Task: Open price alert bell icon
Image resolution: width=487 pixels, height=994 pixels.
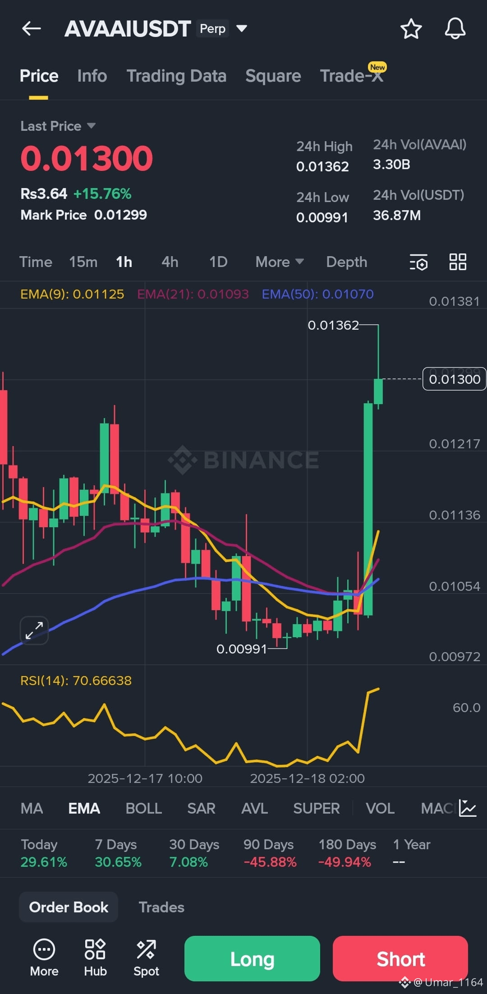Action: (x=455, y=29)
